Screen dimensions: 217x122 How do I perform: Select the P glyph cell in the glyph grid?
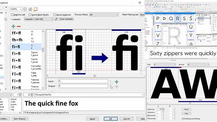pyautogui.click(x=158, y=19)
